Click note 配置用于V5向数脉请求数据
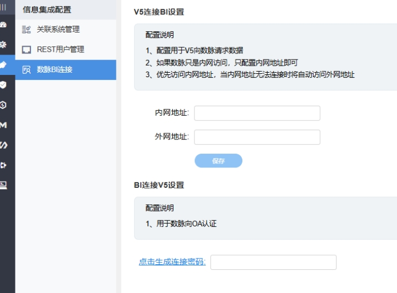397x293 pixels. [194, 51]
